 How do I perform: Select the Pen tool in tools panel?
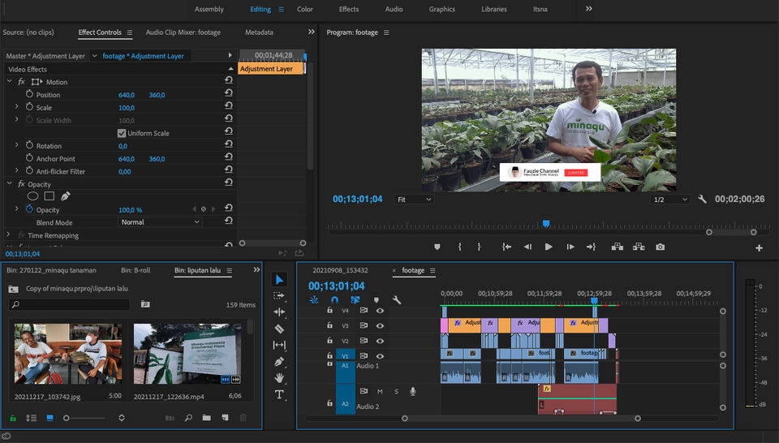(279, 362)
